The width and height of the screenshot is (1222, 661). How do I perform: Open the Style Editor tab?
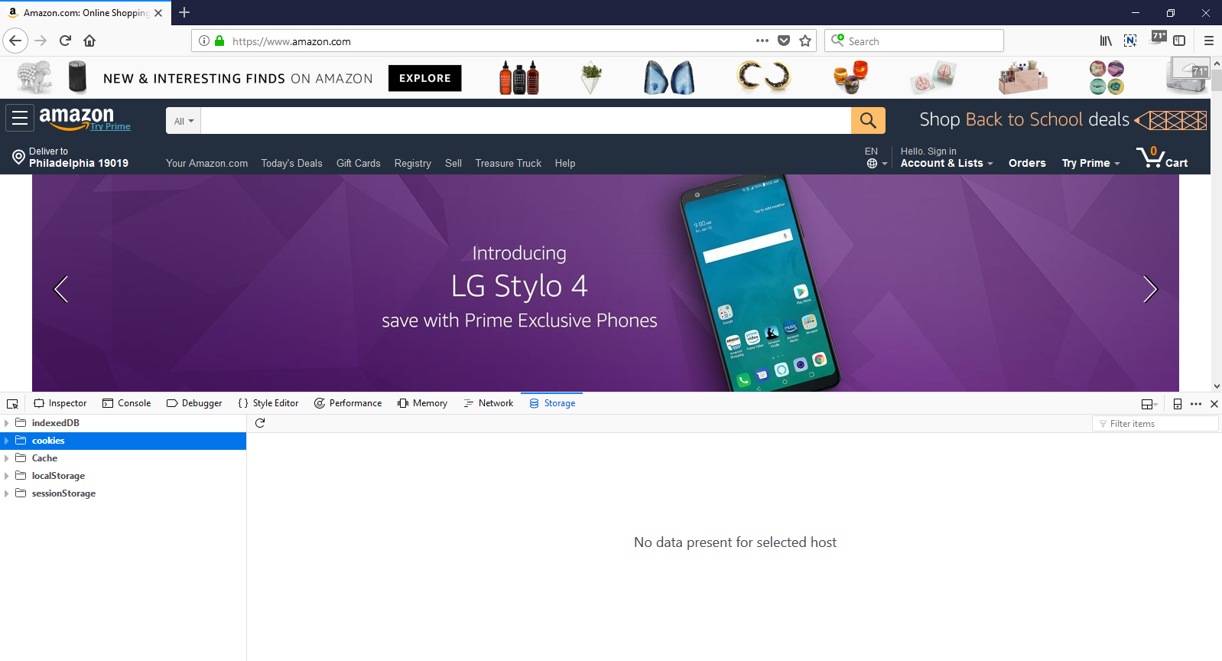[x=268, y=403]
